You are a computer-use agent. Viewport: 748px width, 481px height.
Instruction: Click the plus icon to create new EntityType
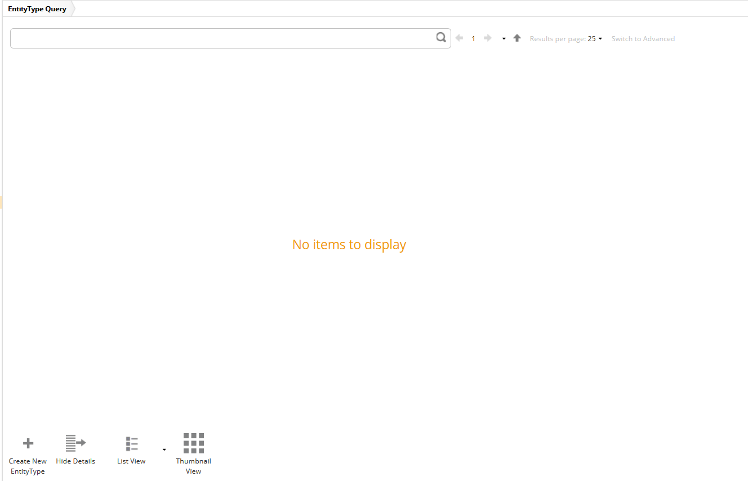pos(28,444)
